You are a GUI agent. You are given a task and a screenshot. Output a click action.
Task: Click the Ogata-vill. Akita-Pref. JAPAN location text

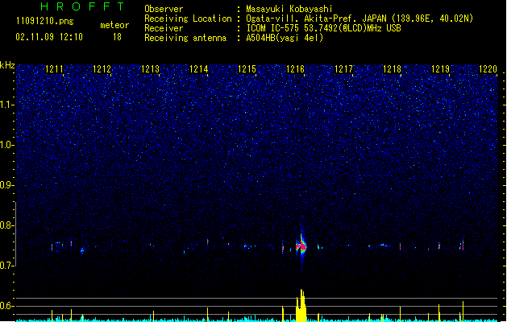pyautogui.click(x=359, y=19)
